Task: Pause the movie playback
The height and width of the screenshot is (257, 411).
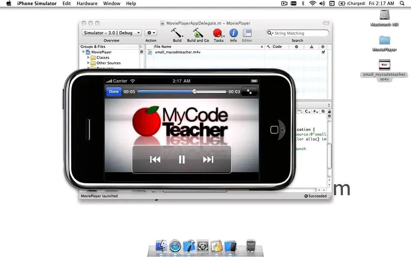Action: pyautogui.click(x=182, y=159)
